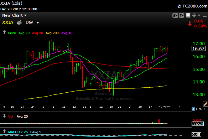Image resolution: width=208 pixels, height=139 pixels.
Task: Click the 13.00 price axis label
Action: click(199, 95)
